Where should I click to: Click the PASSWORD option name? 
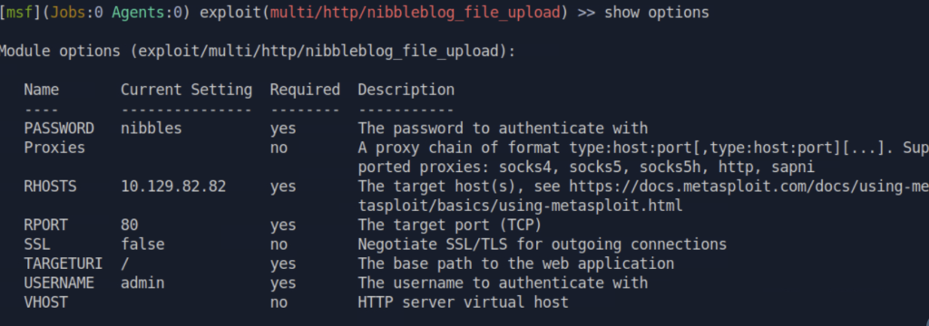point(59,129)
